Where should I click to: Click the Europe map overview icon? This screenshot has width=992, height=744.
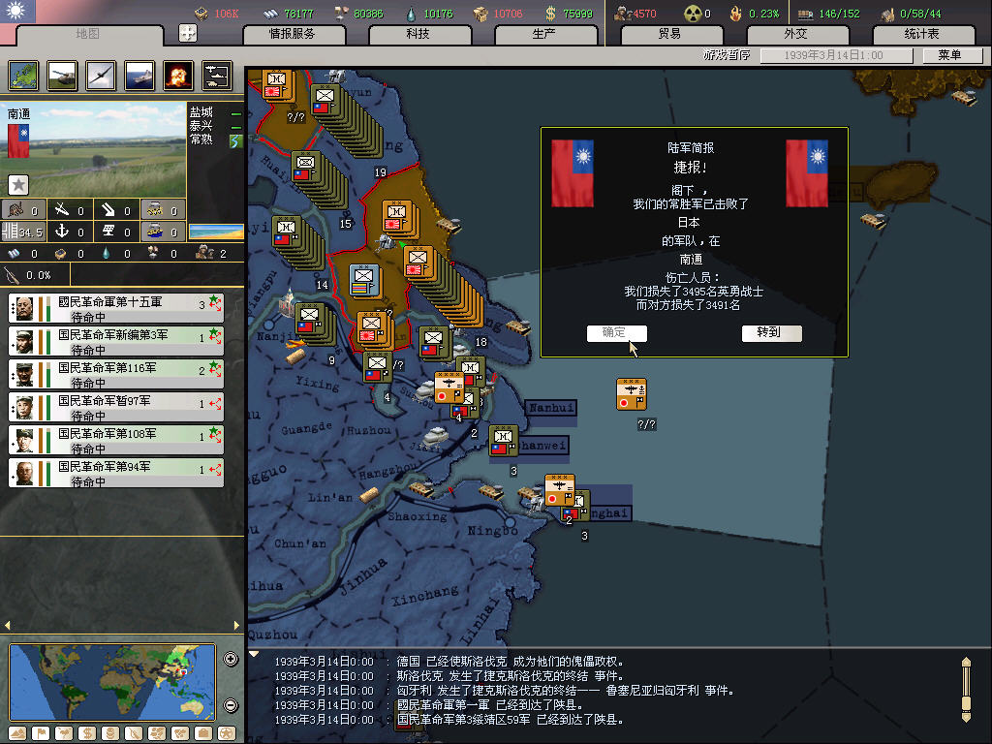pyautogui.click(x=24, y=76)
